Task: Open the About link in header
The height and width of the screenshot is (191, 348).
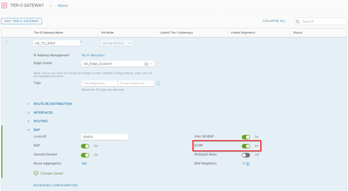Action: coord(62,5)
